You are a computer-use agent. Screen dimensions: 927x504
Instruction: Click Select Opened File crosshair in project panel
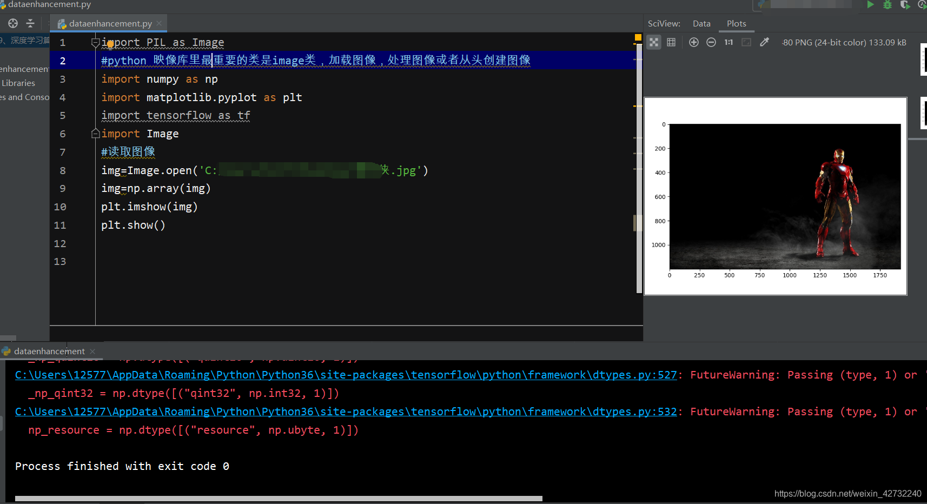coord(12,23)
